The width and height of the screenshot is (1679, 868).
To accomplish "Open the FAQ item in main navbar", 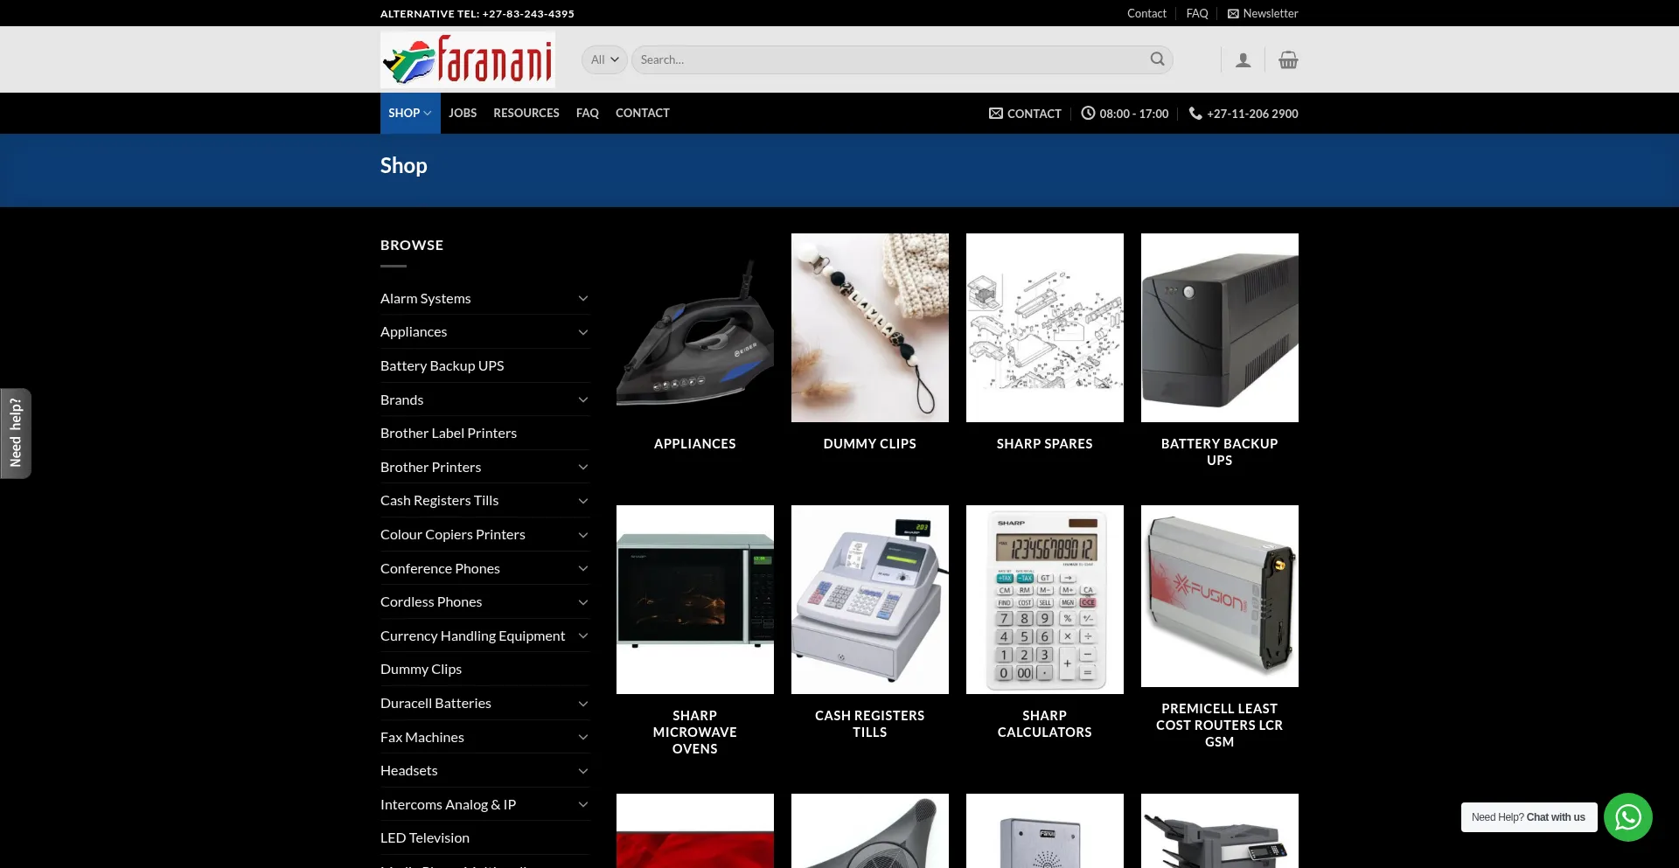I will tap(588, 114).
